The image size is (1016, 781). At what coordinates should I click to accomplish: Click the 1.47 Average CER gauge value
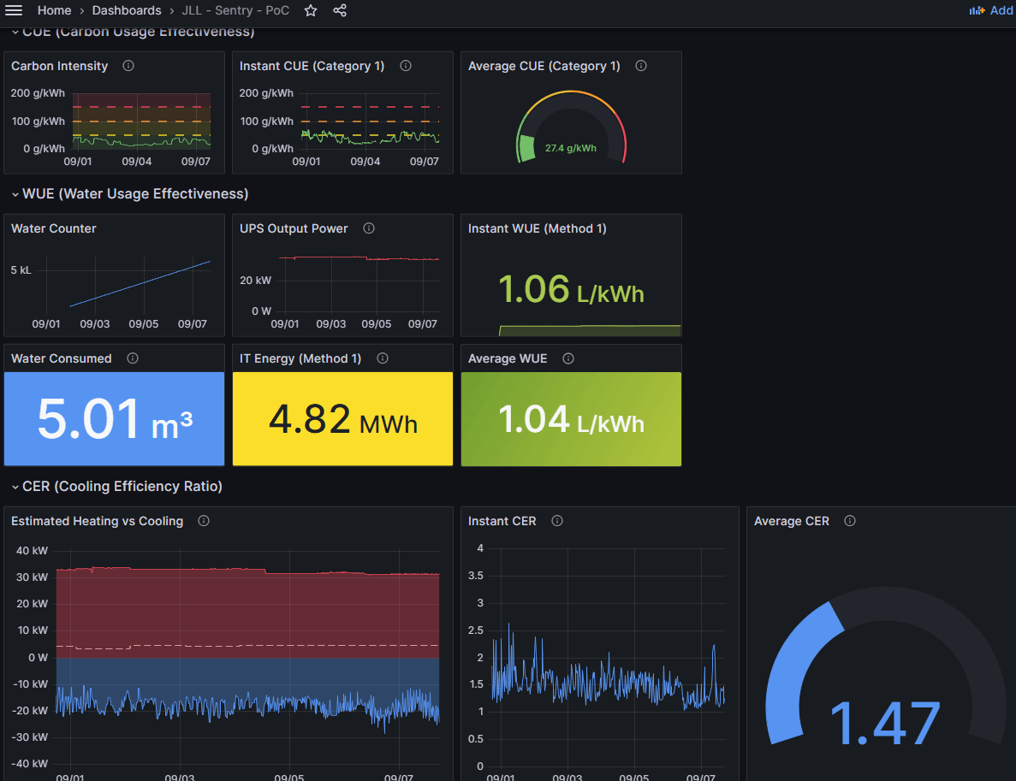(x=885, y=724)
